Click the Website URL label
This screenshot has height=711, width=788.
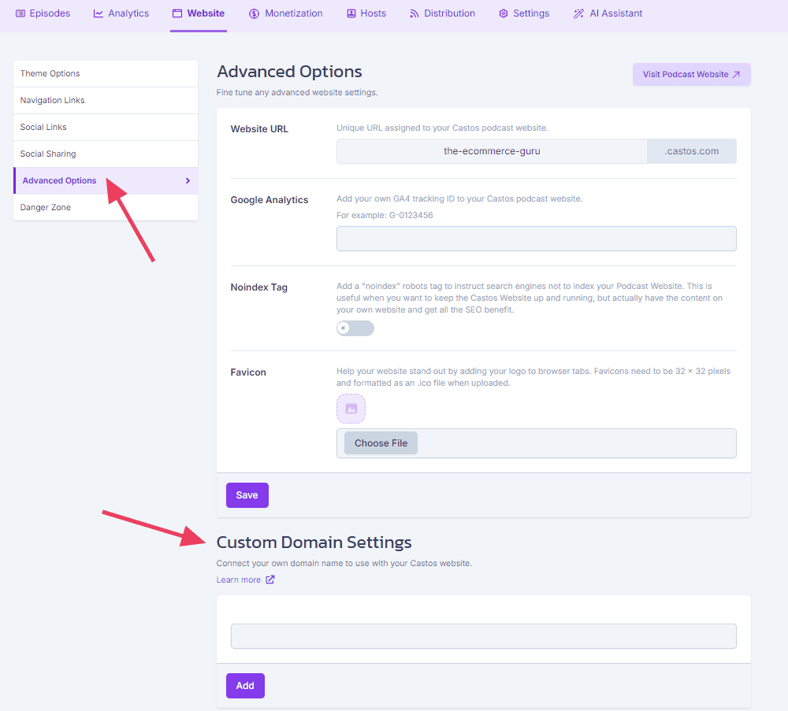[259, 129]
